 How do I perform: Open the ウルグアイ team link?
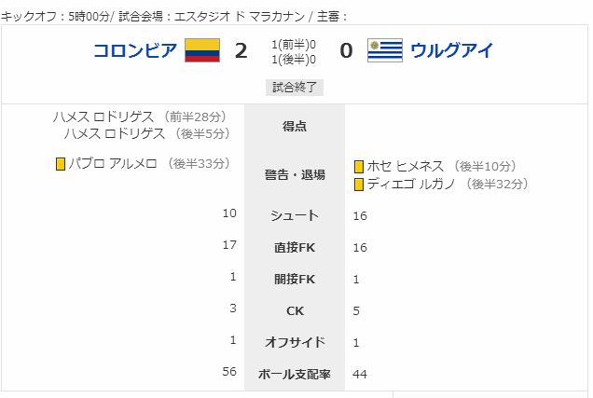coord(452,50)
